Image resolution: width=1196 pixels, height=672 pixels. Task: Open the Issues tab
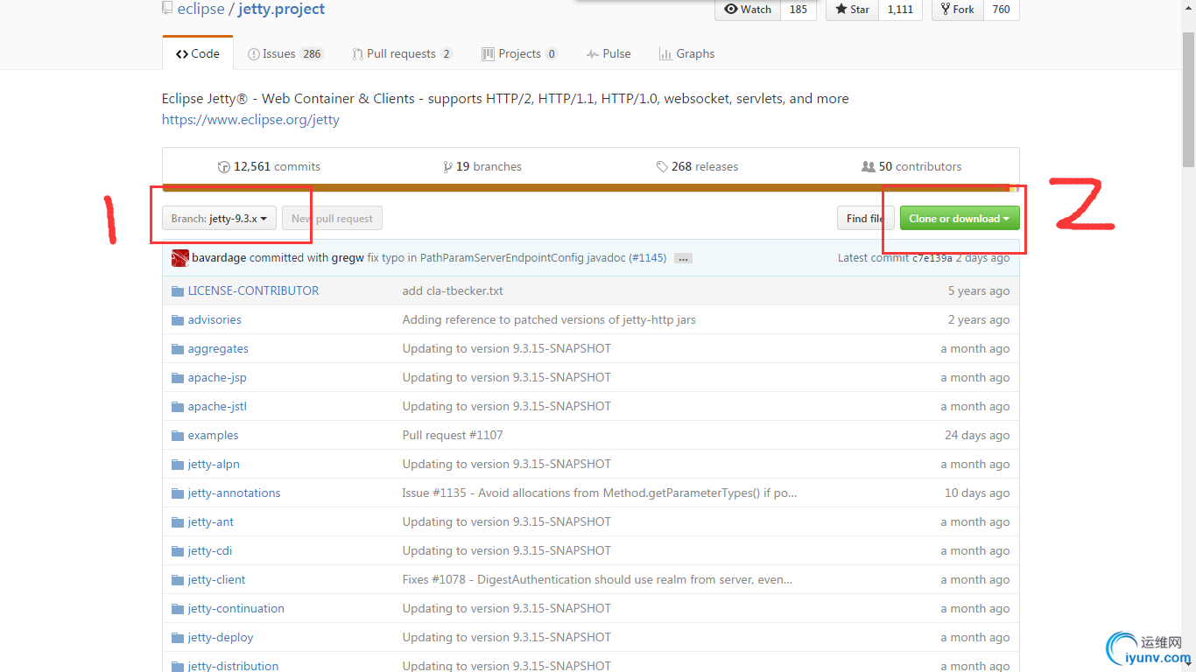285,53
